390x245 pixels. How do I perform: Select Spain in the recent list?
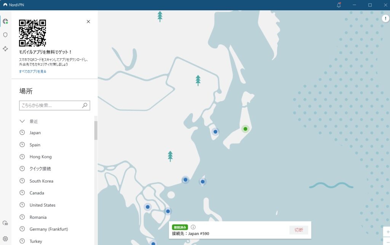point(35,145)
